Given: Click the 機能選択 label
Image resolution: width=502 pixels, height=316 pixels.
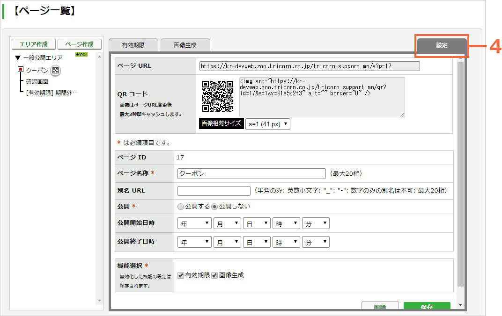Looking at the screenshot, I should [x=130, y=266].
